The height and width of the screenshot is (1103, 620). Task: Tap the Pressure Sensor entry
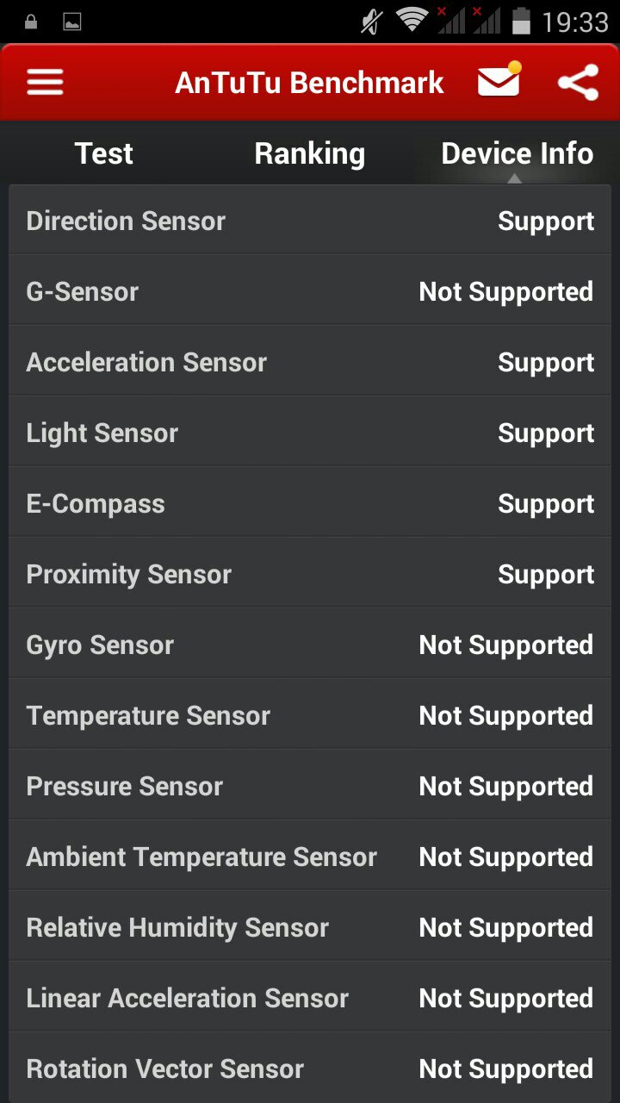click(x=310, y=787)
